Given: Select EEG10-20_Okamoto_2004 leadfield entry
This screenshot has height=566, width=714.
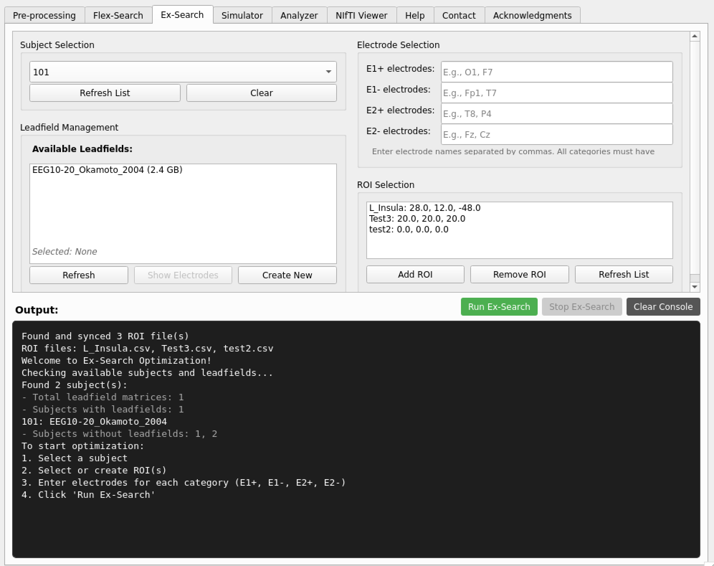Looking at the screenshot, I should [183, 170].
